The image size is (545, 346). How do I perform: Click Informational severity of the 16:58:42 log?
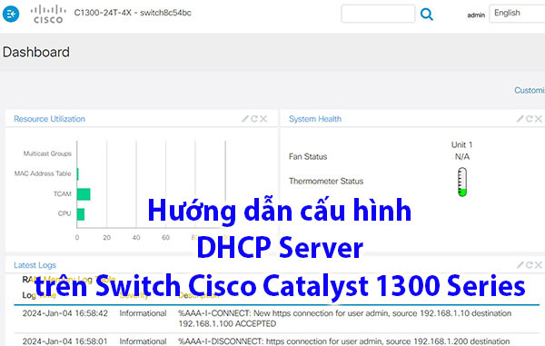(x=143, y=313)
